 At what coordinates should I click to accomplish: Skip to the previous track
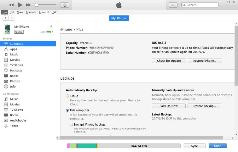coord(11,5)
